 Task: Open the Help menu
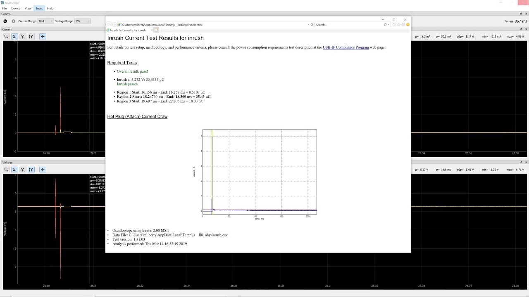click(x=50, y=8)
